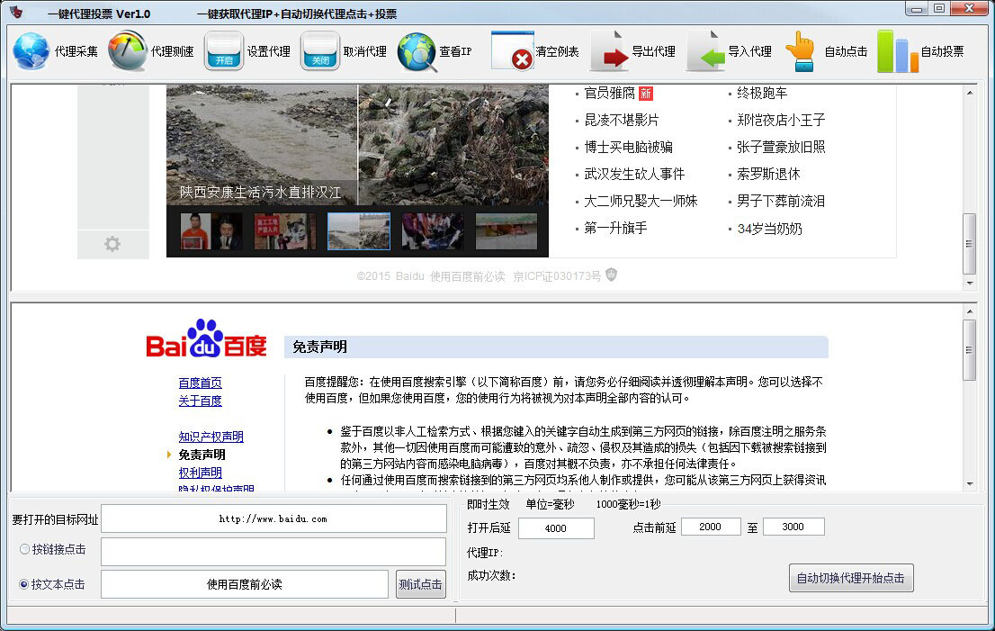Click 导出代理 red arrow icon
The width and height of the screenshot is (995, 631).
[610, 50]
